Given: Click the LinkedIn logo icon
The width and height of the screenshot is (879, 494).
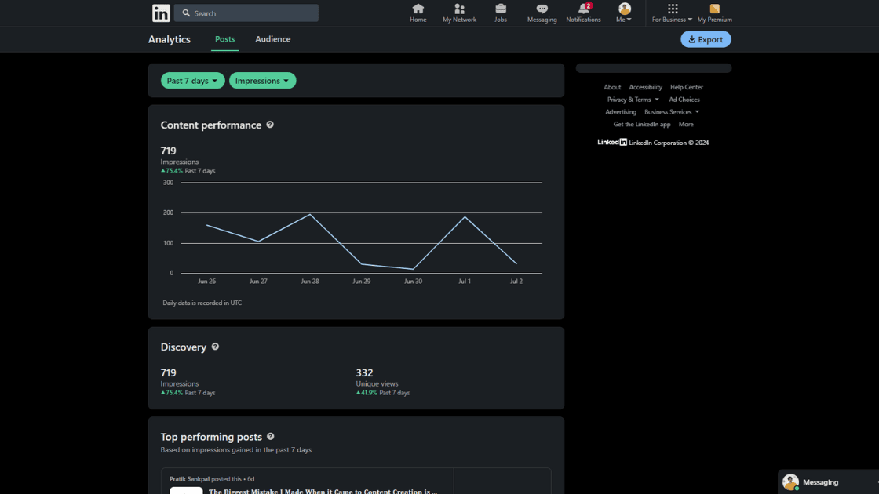Looking at the screenshot, I should point(161,13).
